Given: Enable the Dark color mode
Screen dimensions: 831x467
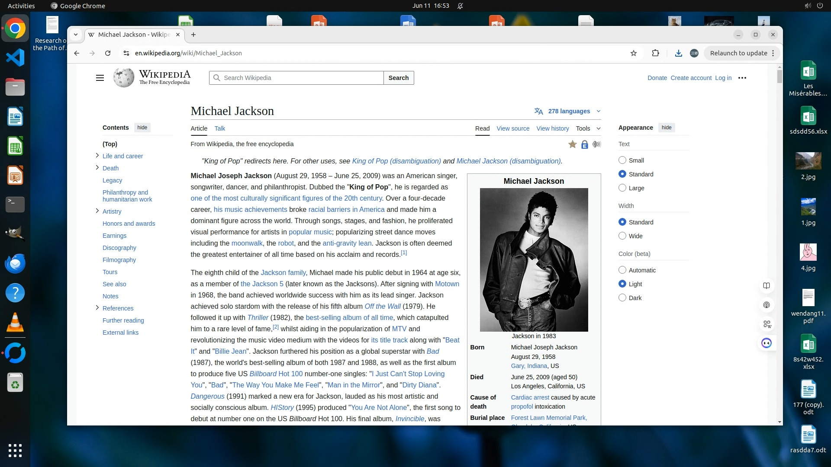Looking at the screenshot, I should click(622, 298).
